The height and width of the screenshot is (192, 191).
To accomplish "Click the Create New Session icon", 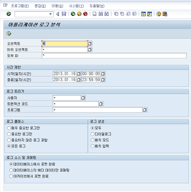I will 143,14.
